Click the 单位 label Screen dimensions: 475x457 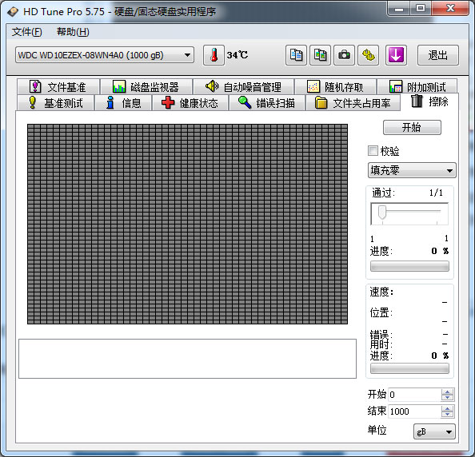coord(377,430)
